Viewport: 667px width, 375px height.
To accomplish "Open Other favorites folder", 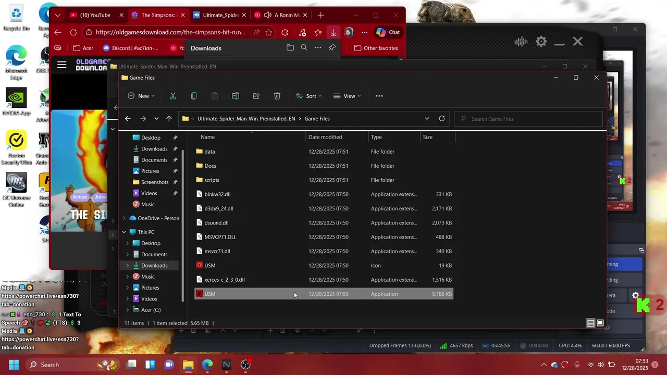I will 376,48.
